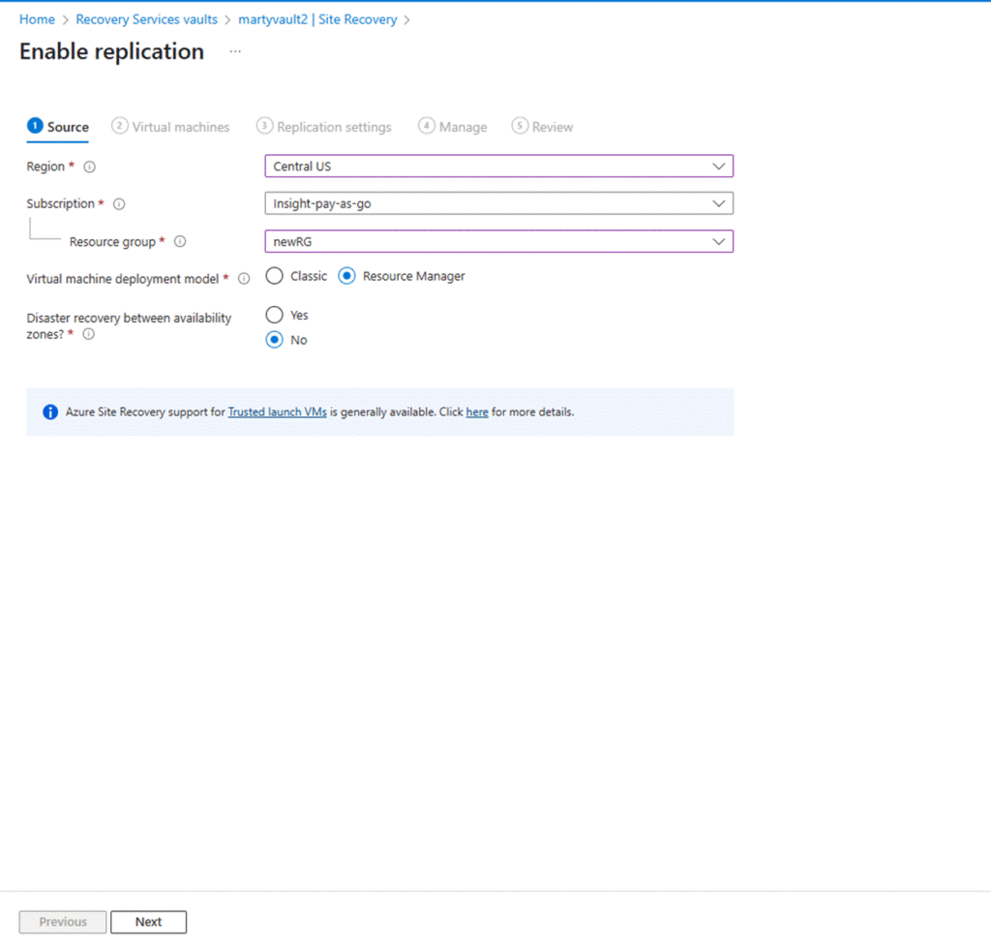Image resolution: width=991 pixels, height=948 pixels.
Task: Open the ellipsis menu beside Enable replication
Action: [x=235, y=52]
